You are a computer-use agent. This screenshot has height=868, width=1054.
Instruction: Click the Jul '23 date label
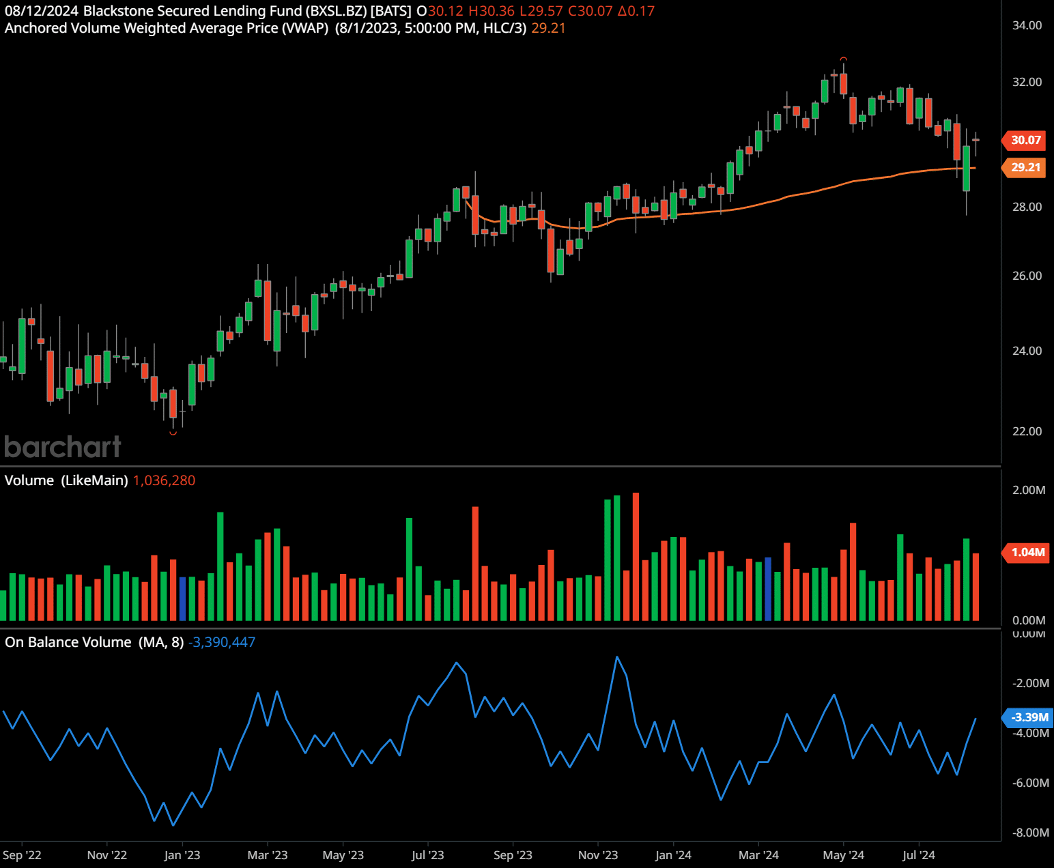[427, 855]
